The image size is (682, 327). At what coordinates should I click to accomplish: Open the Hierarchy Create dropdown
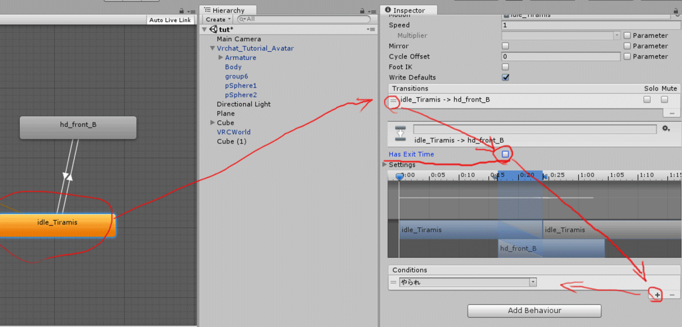(x=218, y=19)
